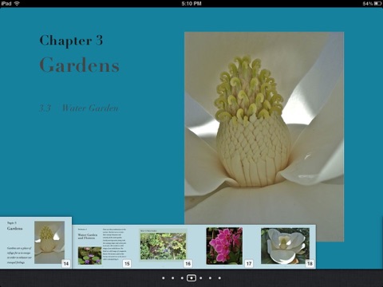Jump to the dot right after current chapter
The image size is (383, 287).
201,278
